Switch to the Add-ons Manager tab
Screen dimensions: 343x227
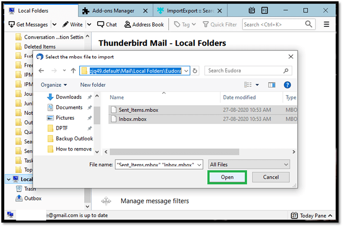(115, 11)
